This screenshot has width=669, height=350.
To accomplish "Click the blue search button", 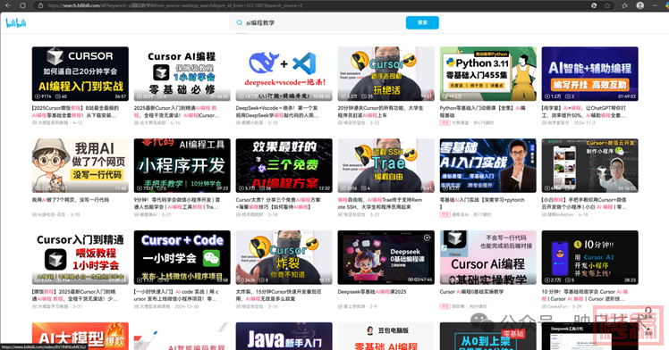I will pos(422,22).
